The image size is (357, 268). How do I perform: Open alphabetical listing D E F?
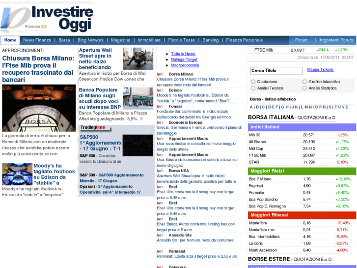[273, 107]
